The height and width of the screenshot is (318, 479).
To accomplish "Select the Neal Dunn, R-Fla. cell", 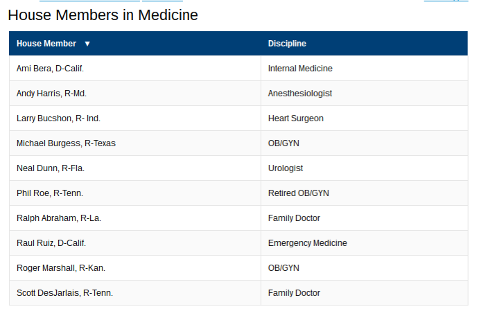I will (x=135, y=168).
